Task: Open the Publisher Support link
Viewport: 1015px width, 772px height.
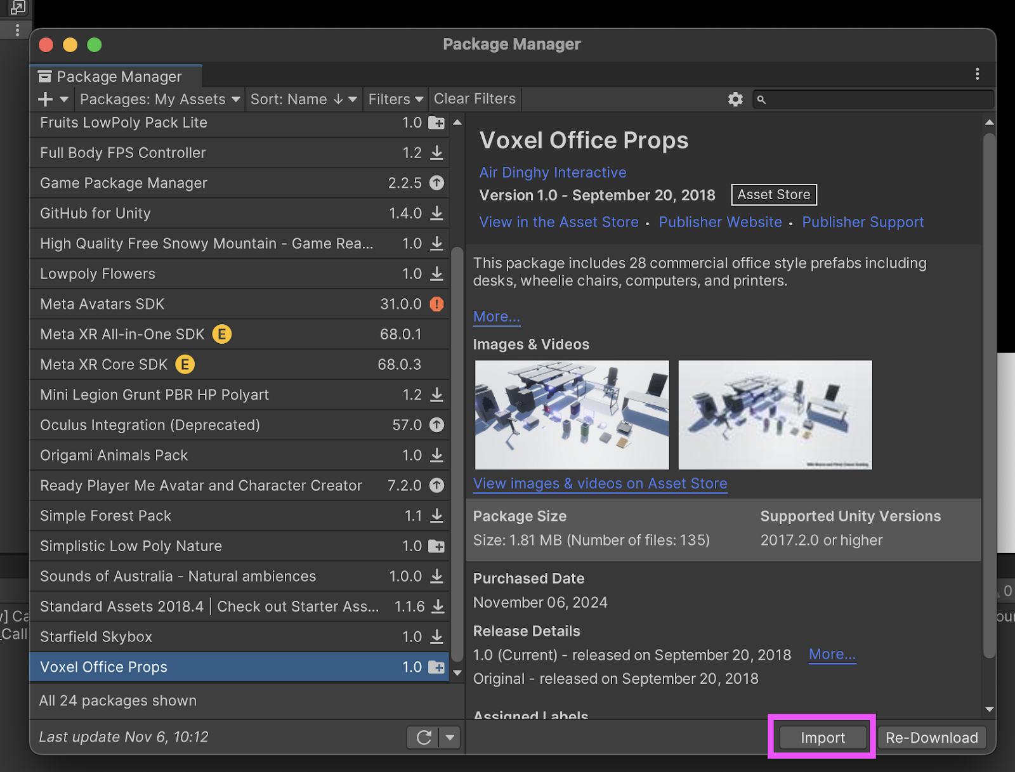Action: coord(863,222)
